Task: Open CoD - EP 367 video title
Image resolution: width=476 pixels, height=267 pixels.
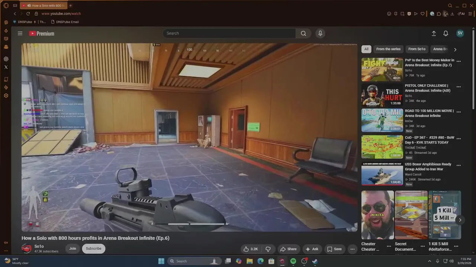Action: click(430, 140)
